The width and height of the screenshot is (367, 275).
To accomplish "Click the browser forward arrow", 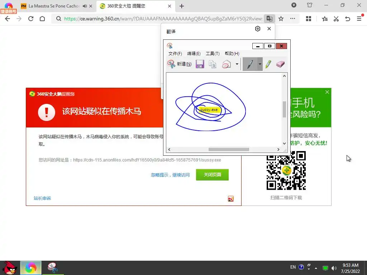I will point(19,19).
